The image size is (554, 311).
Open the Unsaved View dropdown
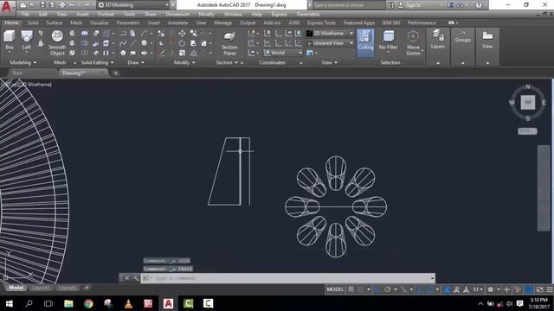point(330,43)
